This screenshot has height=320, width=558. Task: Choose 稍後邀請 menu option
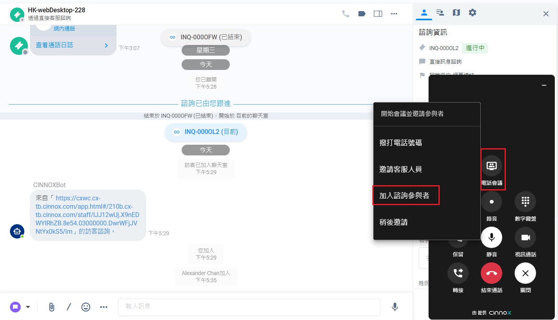(x=427, y=222)
